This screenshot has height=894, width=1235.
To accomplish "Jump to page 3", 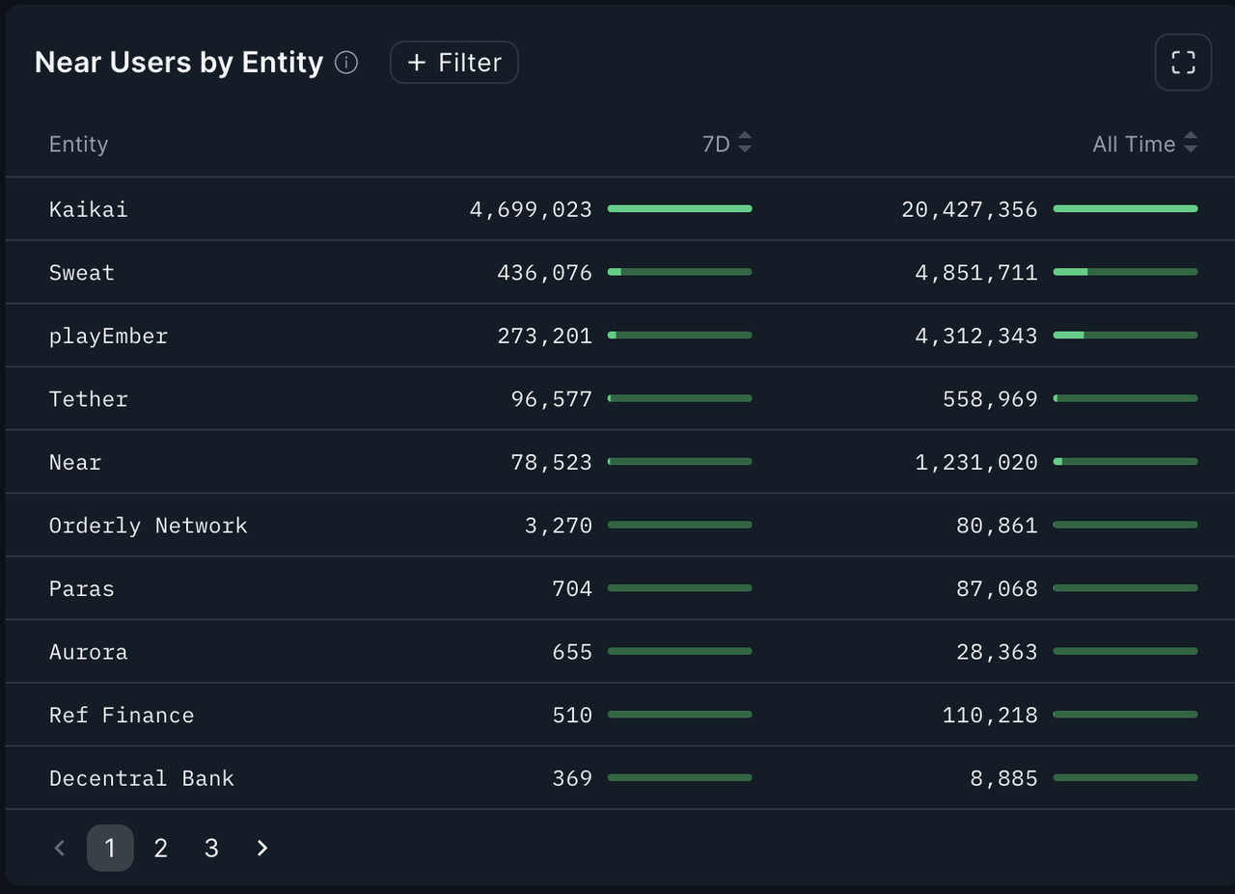I will coord(211,848).
